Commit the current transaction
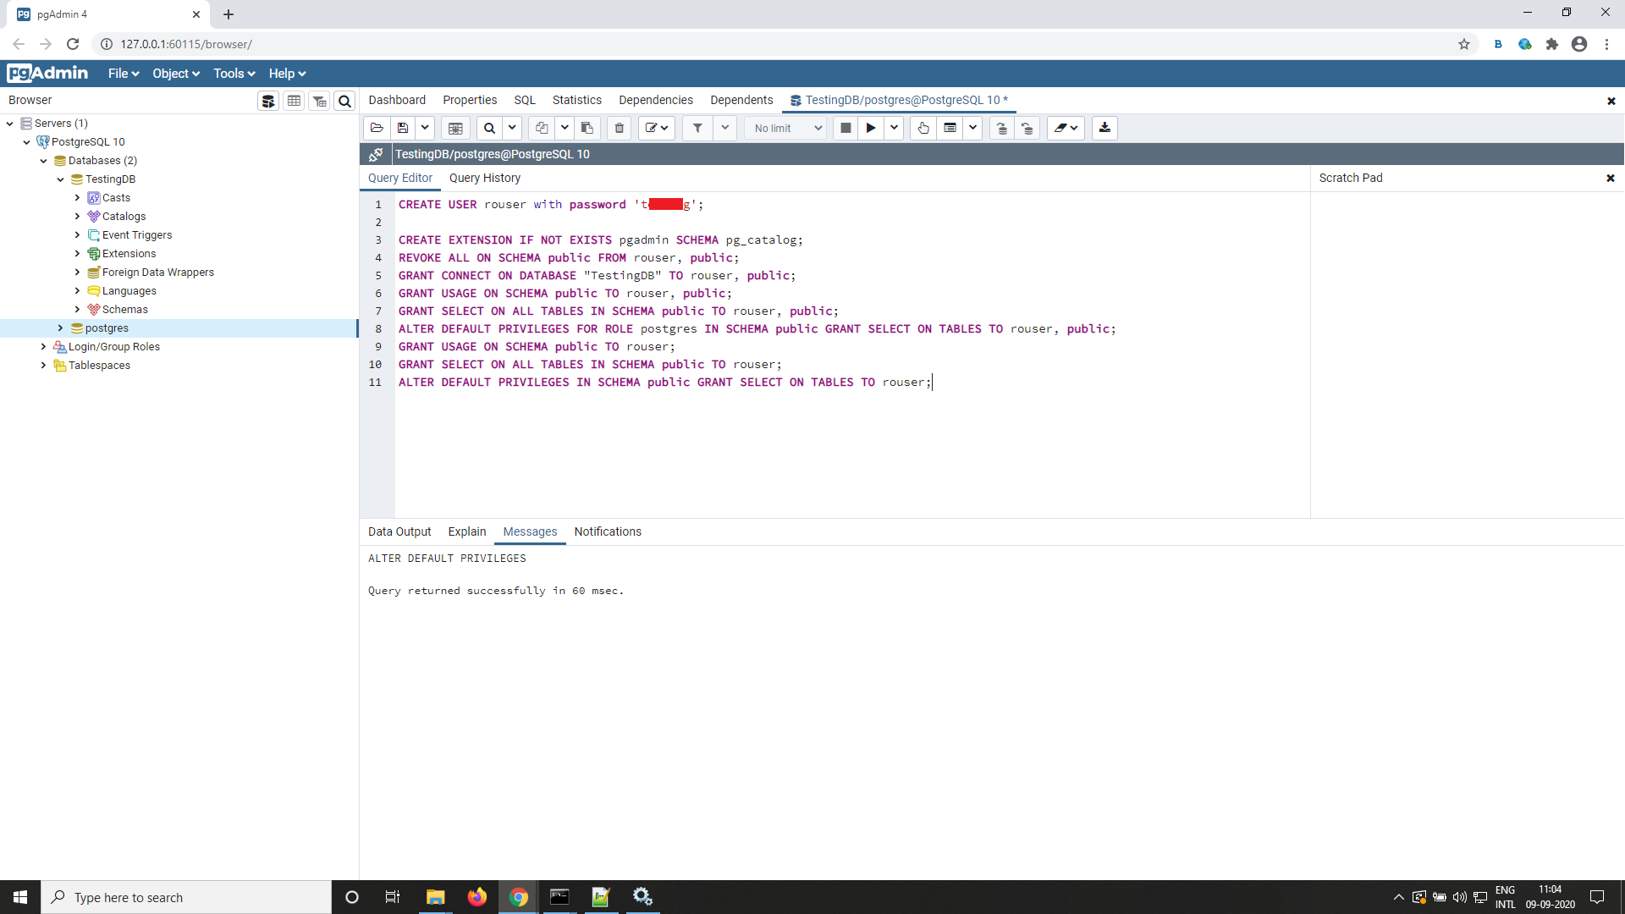 coord(1002,128)
